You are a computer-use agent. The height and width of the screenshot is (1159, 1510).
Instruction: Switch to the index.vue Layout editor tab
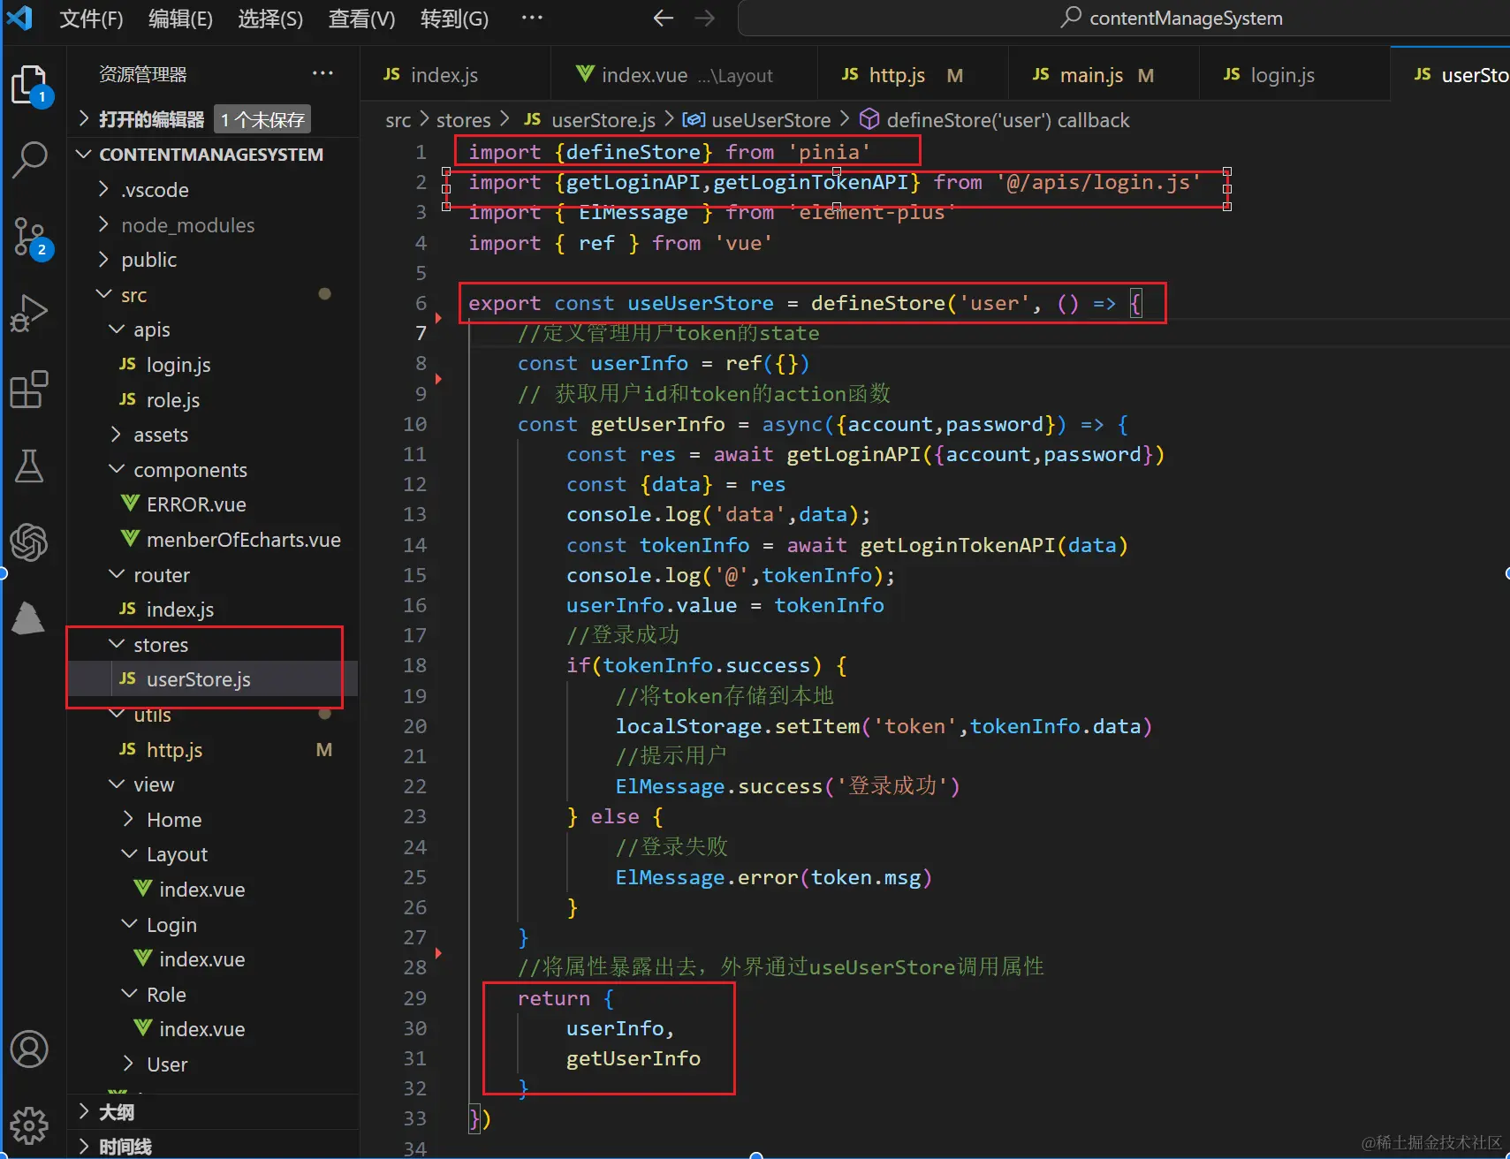tap(683, 75)
